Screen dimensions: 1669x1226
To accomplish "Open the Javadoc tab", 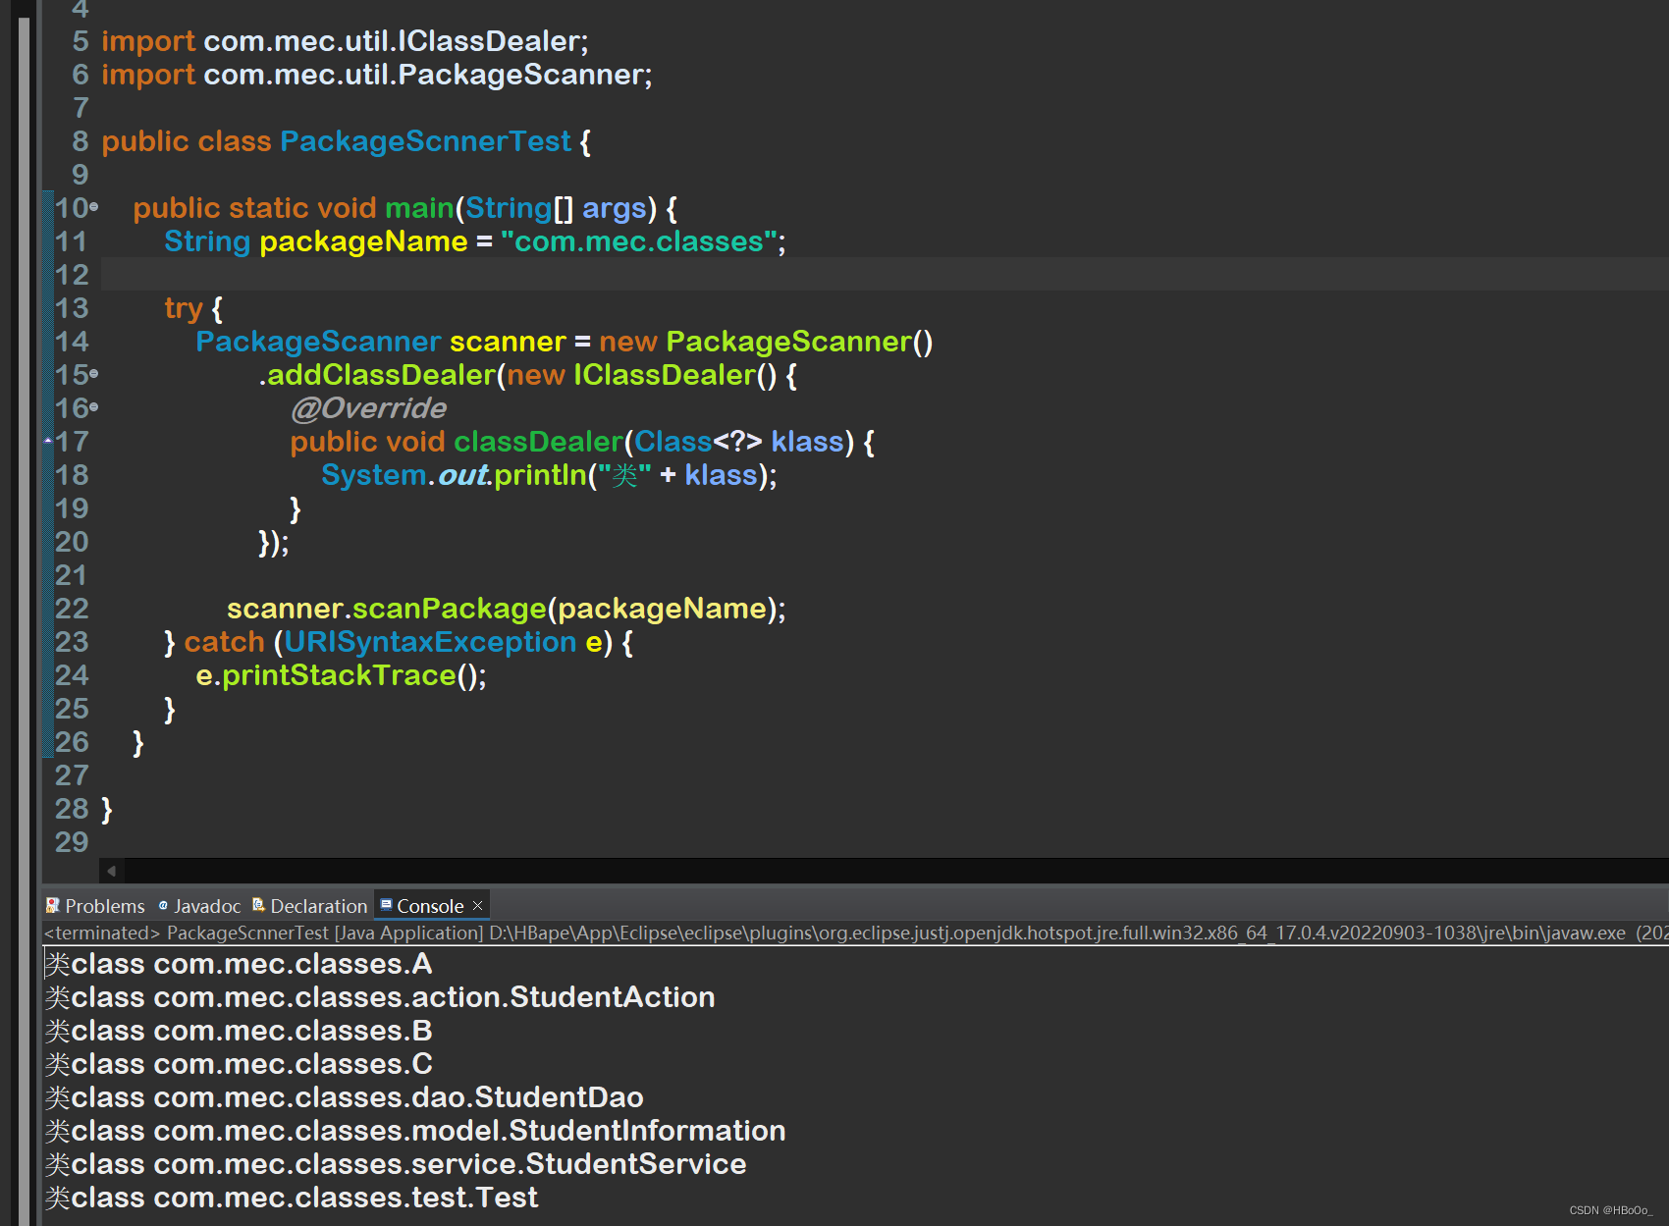I will coord(199,906).
